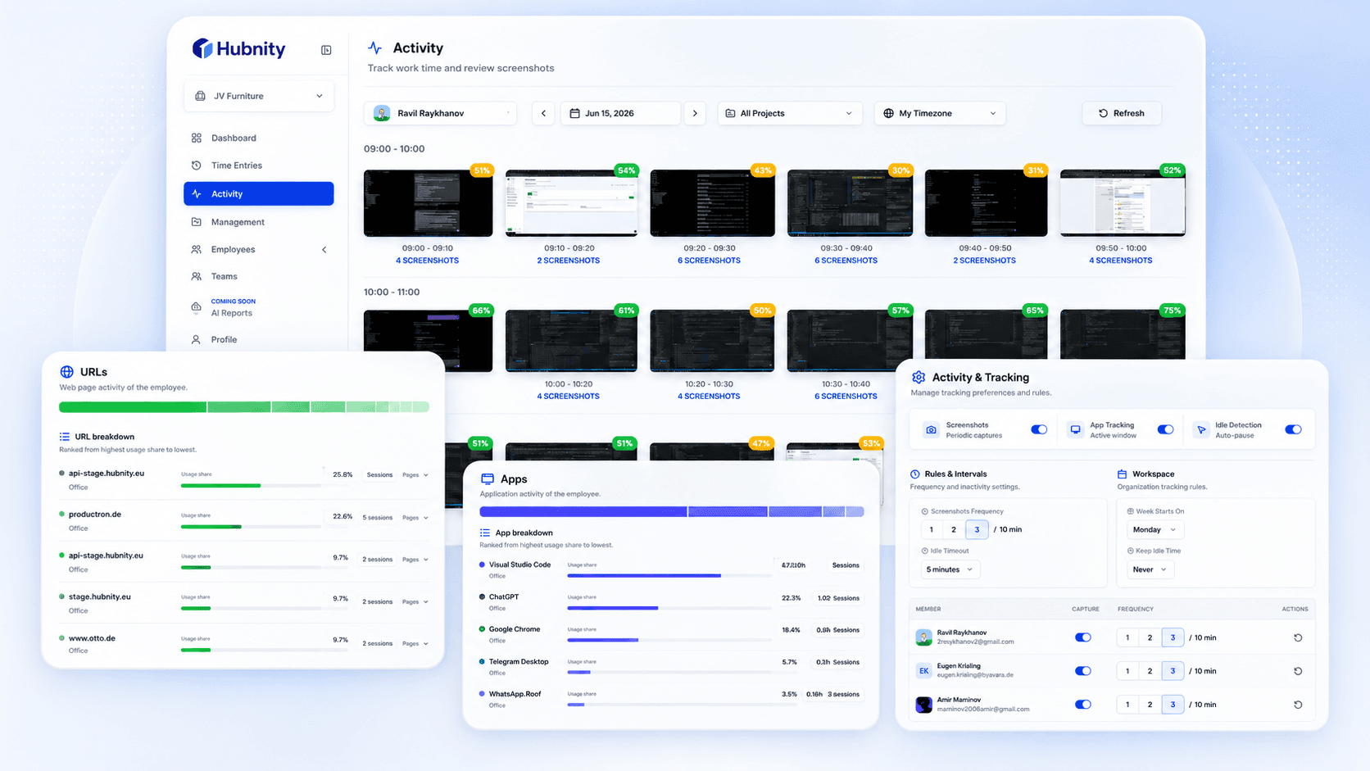Toggle App Tracking active window switch
This screenshot has width=1370, height=771.
click(1165, 429)
